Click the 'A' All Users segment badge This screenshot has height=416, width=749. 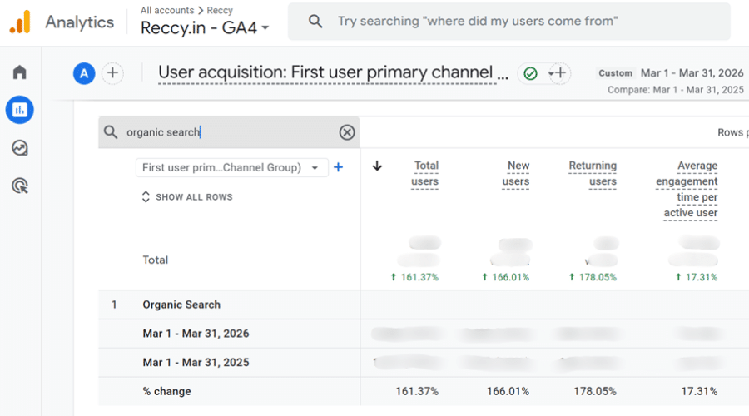pos(84,73)
